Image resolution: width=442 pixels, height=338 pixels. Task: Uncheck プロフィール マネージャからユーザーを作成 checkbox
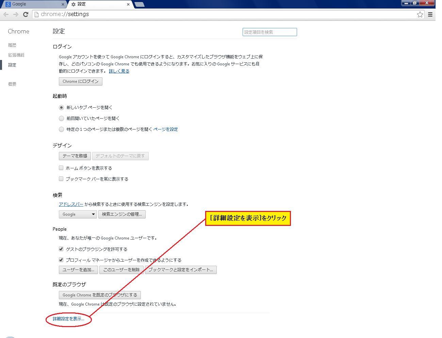(x=61, y=260)
